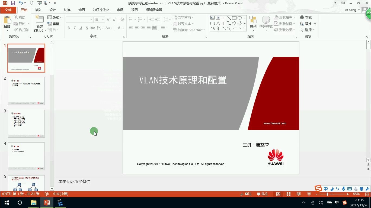Click the Windows Start button
The image size is (371, 208).
pyautogui.click(x=7, y=203)
